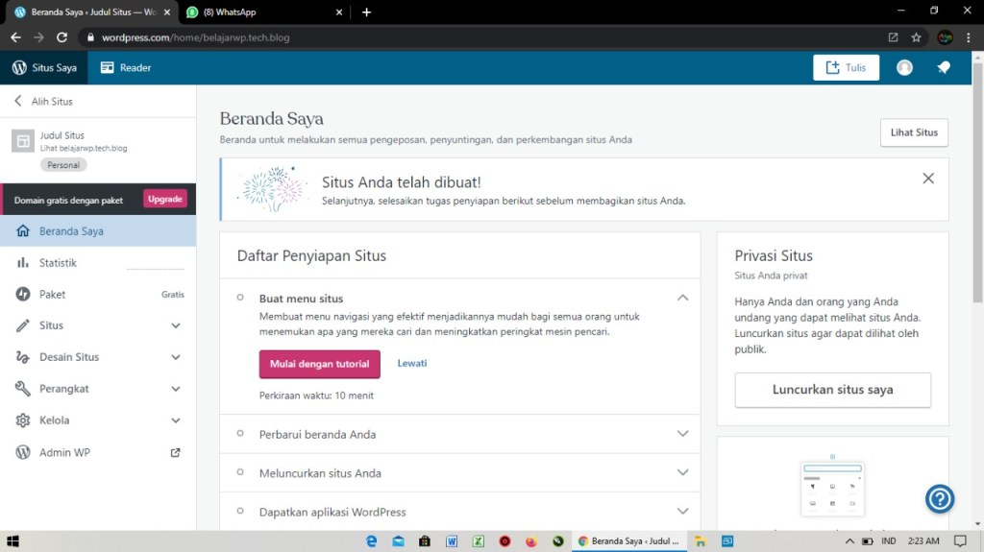The image size is (984, 552).
Task: Click the Paket lightning icon
Action: point(22,295)
